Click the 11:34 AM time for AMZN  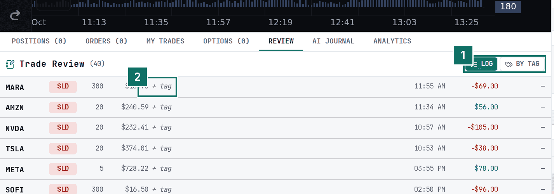(430, 107)
